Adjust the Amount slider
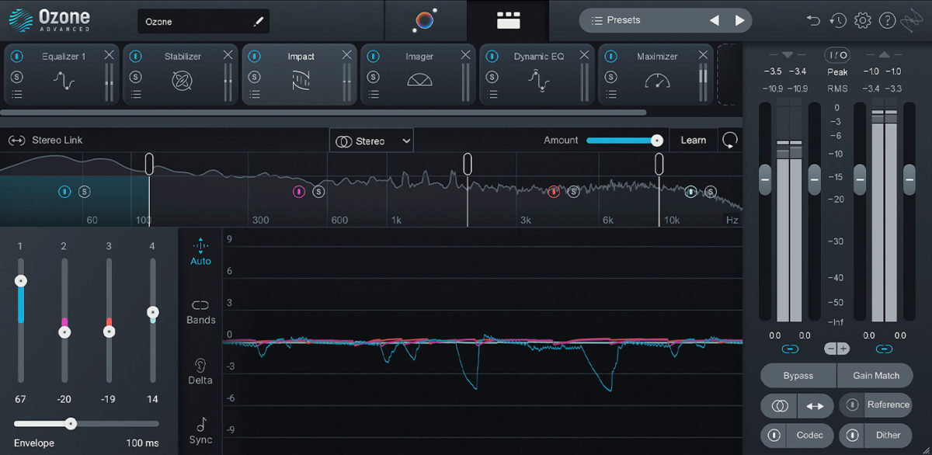This screenshot has height=455, width=932. pos(624,141)
